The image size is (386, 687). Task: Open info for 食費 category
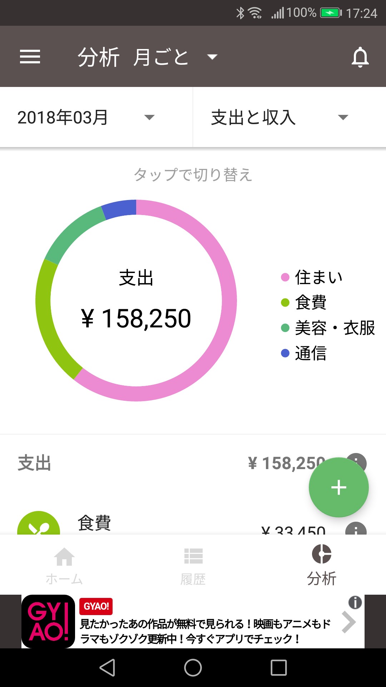(356, 529)
